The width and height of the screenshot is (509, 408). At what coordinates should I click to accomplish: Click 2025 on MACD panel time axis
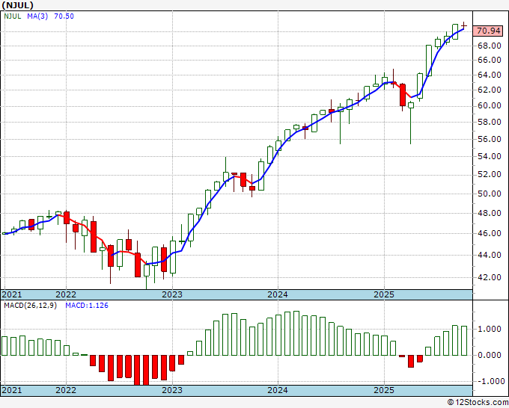(384, 390)
